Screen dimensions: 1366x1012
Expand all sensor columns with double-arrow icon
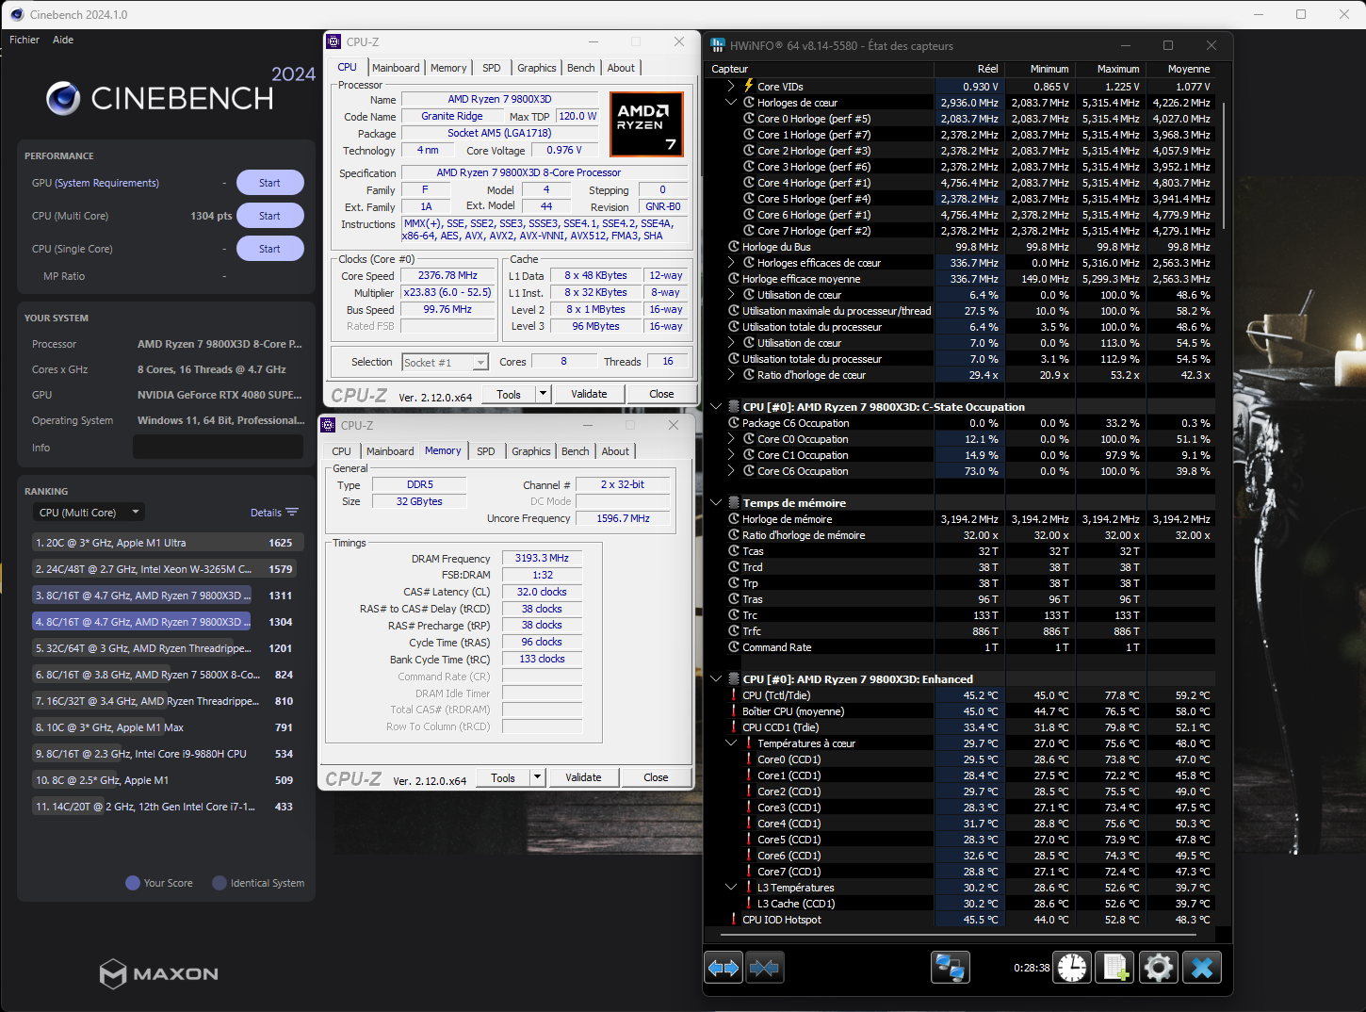[x=724, y=968]
